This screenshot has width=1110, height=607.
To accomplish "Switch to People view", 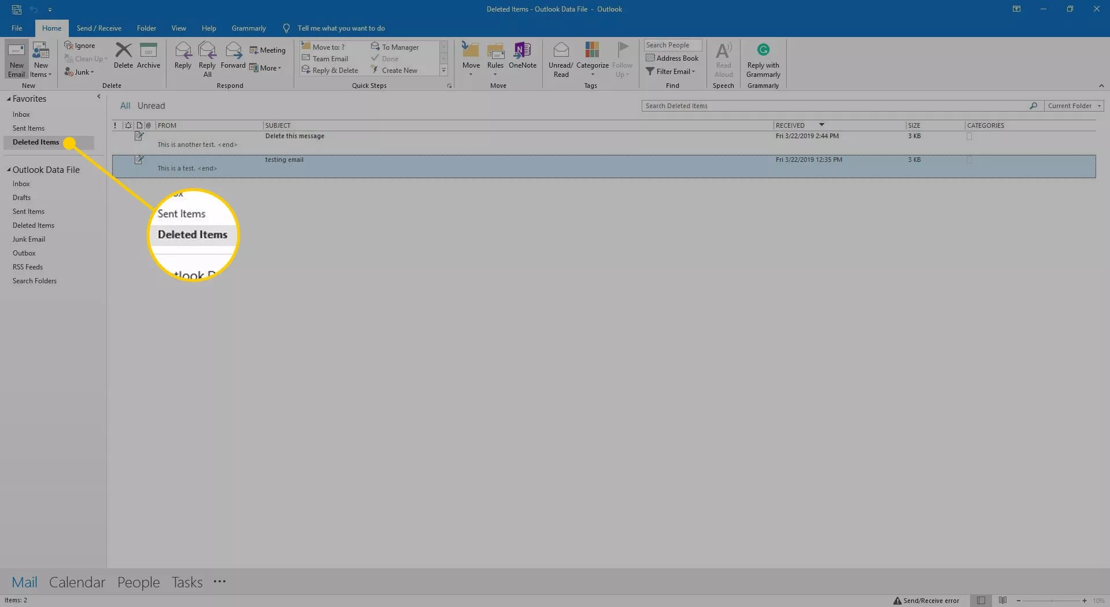I will tap(138, 582).
